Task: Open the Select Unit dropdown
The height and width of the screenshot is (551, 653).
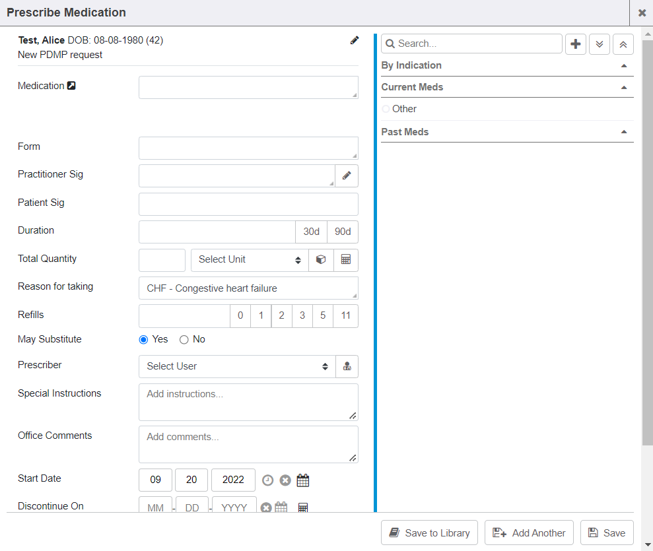Action: click(x=250, y=260)
